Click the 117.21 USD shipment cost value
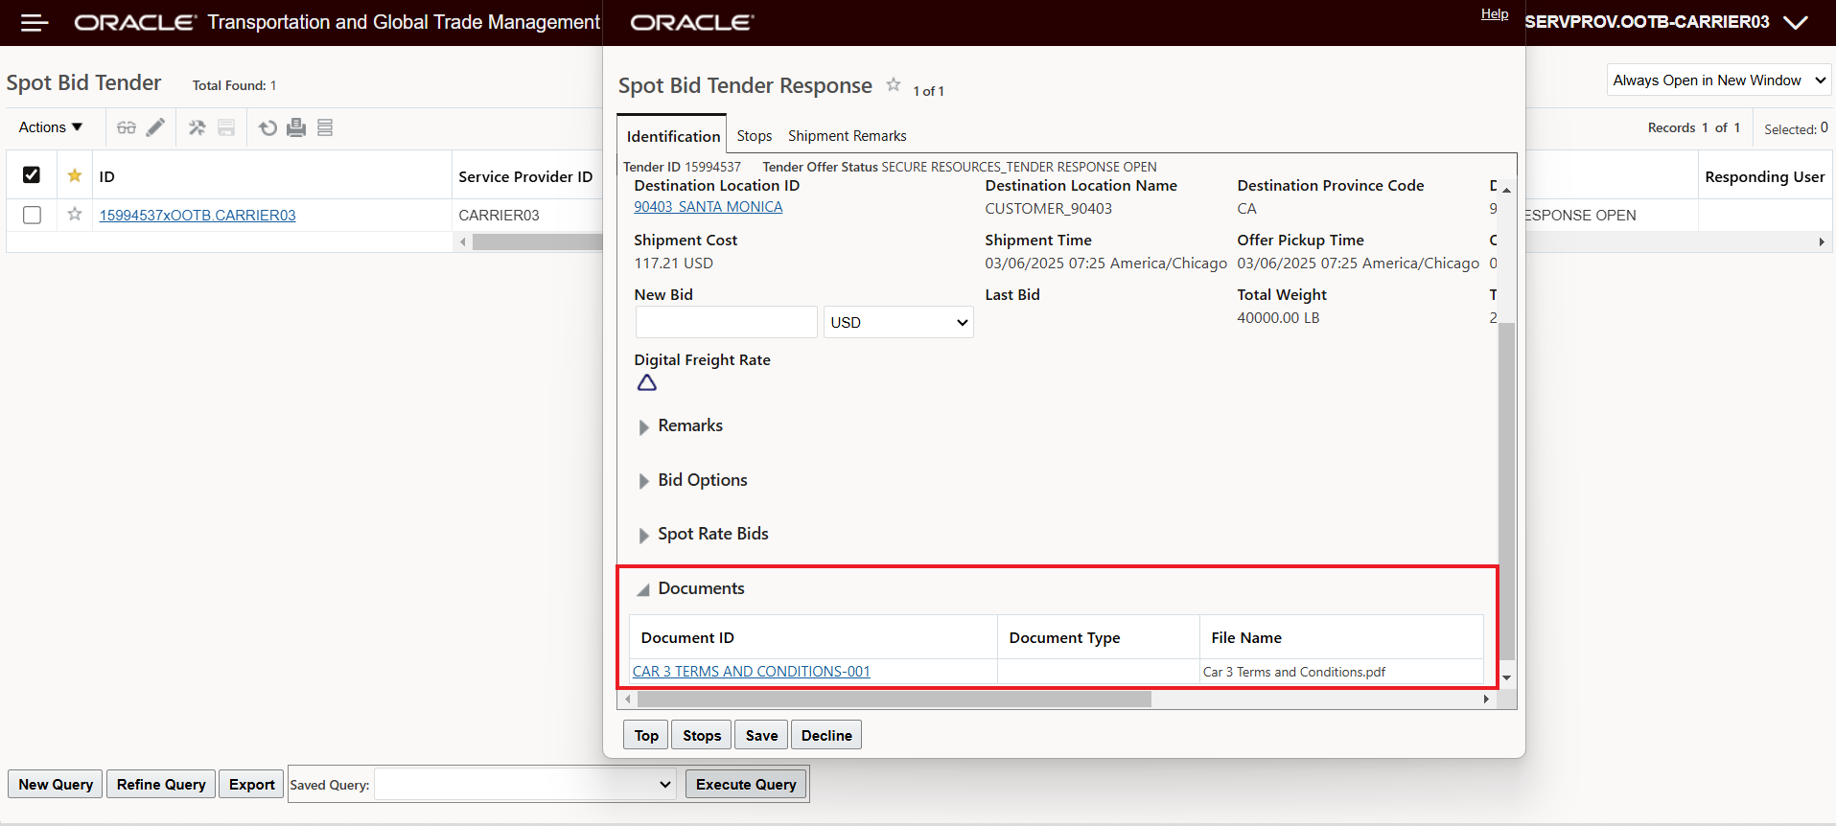 (673, 263)
